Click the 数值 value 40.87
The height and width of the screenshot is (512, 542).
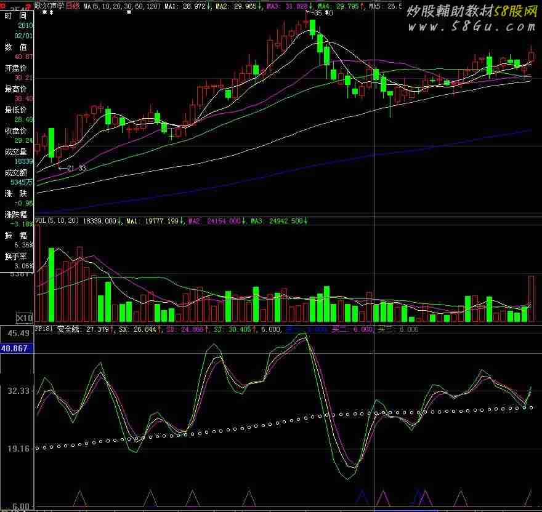pyautogui.click(x=23, y=57)
